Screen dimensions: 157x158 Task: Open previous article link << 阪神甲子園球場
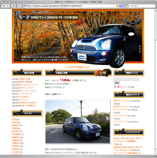[x=74, y=67]
